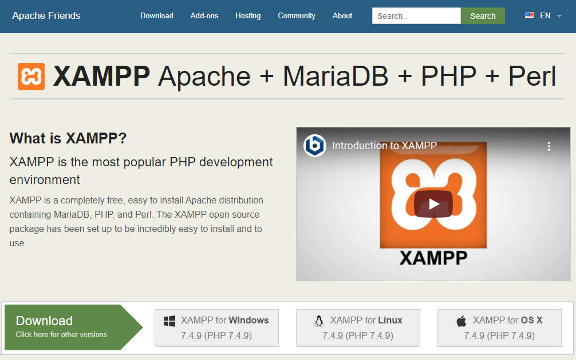Click the Apple logo icon

461,321
